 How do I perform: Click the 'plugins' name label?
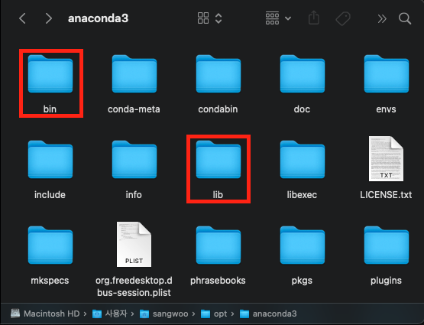click(x=386, y=281)
